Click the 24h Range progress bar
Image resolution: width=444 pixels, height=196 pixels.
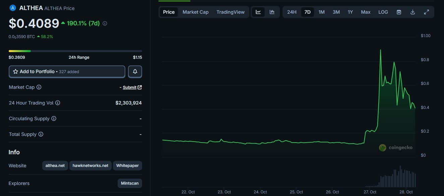pos(75,51)
